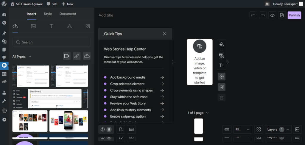Image resolution: width=305 pixels, height=145 pixels.
Task: Open the New content menu
Action: [68, 4]
